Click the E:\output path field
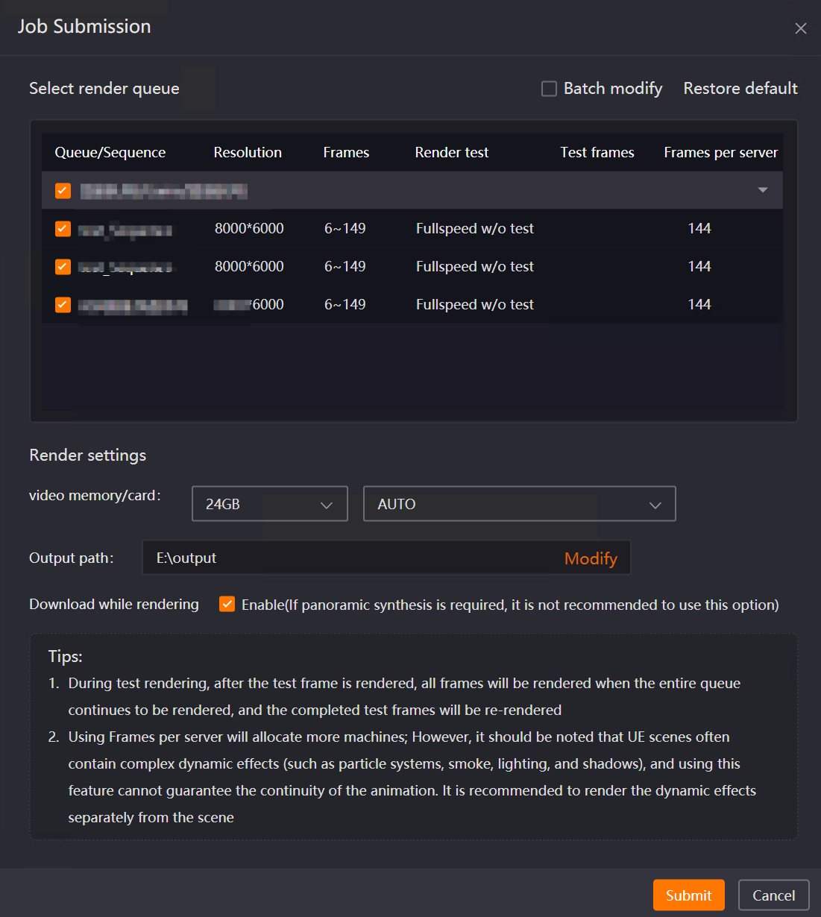This screenshot has height=917, width=821. tap(386, 558)
